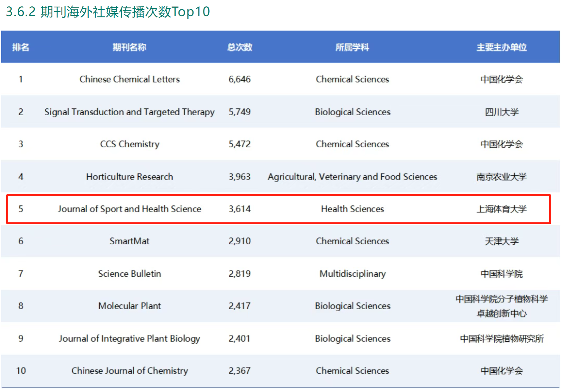The width and height of the screenshot is (562, 391).
Task: Select the CCS Chemistry journal cell
Action: [x=129, y=144]
